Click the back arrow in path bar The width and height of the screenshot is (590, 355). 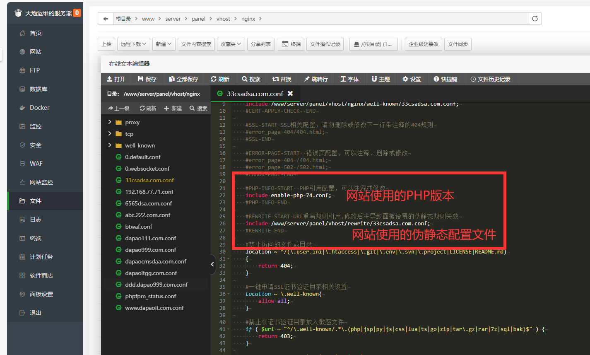click(x=106, y=19)
